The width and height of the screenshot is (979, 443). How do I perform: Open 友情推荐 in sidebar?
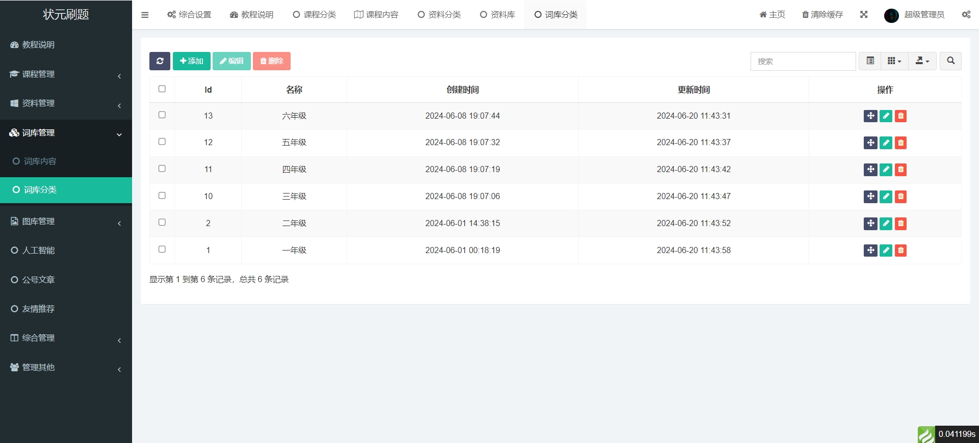point(66,309)
